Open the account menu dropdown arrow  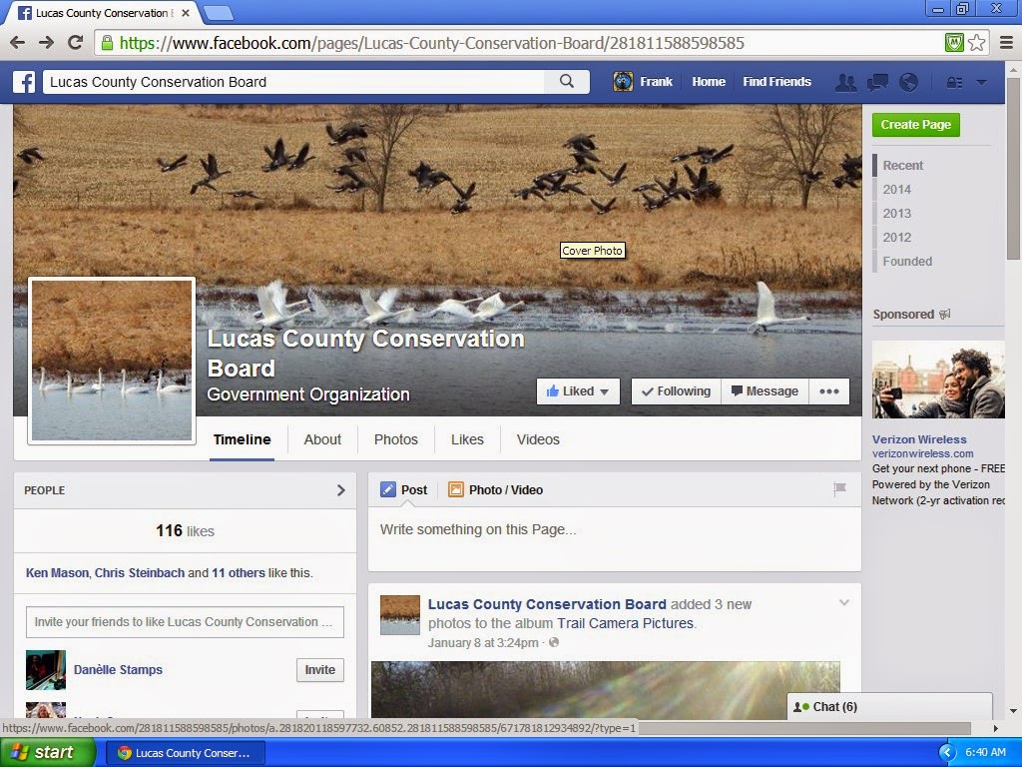coord(982,83)
